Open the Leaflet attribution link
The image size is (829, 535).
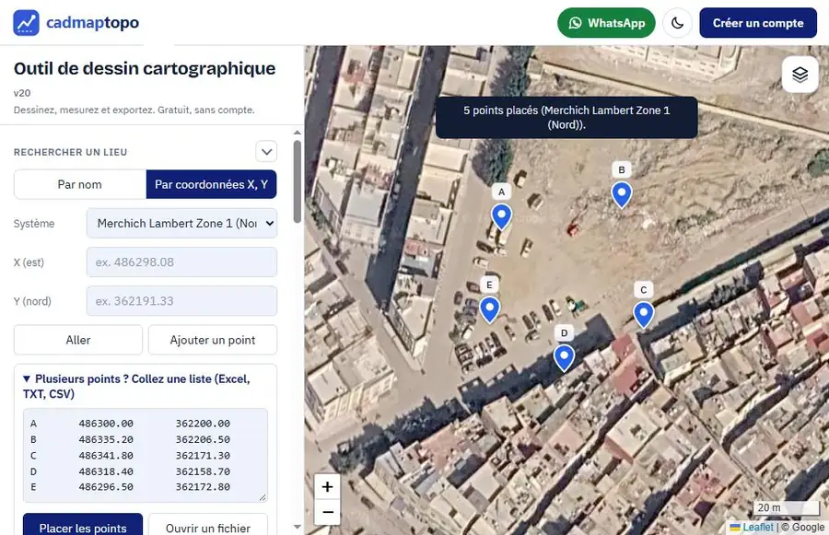point(758,527)
